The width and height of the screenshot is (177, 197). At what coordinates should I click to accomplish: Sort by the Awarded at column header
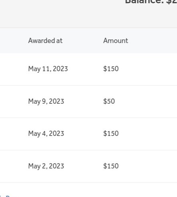[x=45, y=41]
